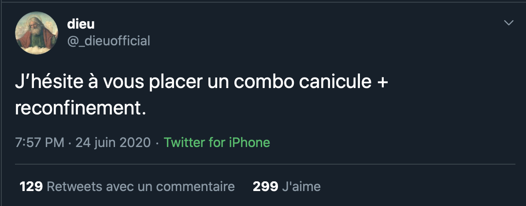
Task: Click the word "iPhone" in source label
Action: pos(249,143)
